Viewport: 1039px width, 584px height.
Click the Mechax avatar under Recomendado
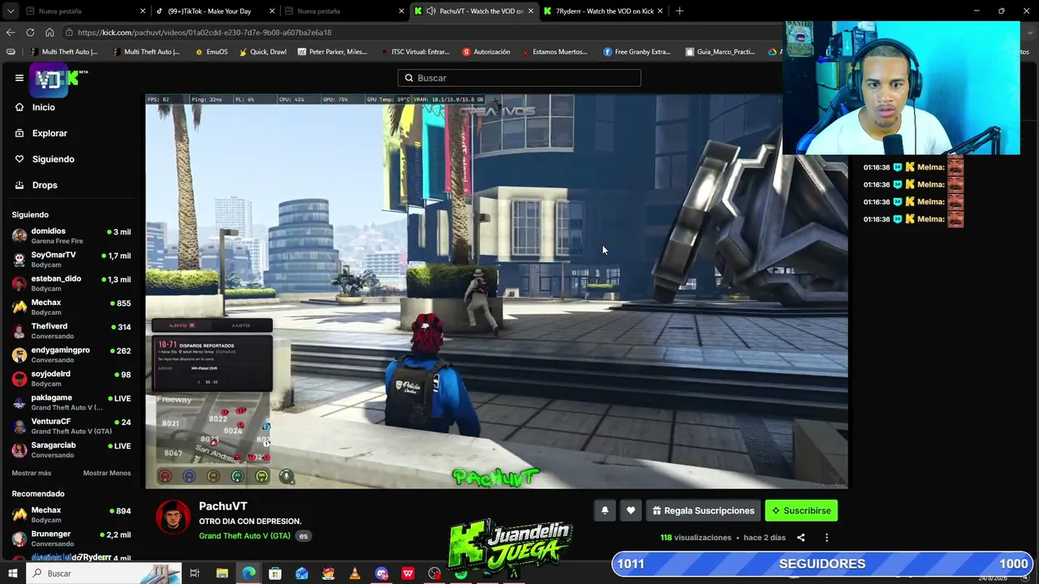(x=19, y=515)
